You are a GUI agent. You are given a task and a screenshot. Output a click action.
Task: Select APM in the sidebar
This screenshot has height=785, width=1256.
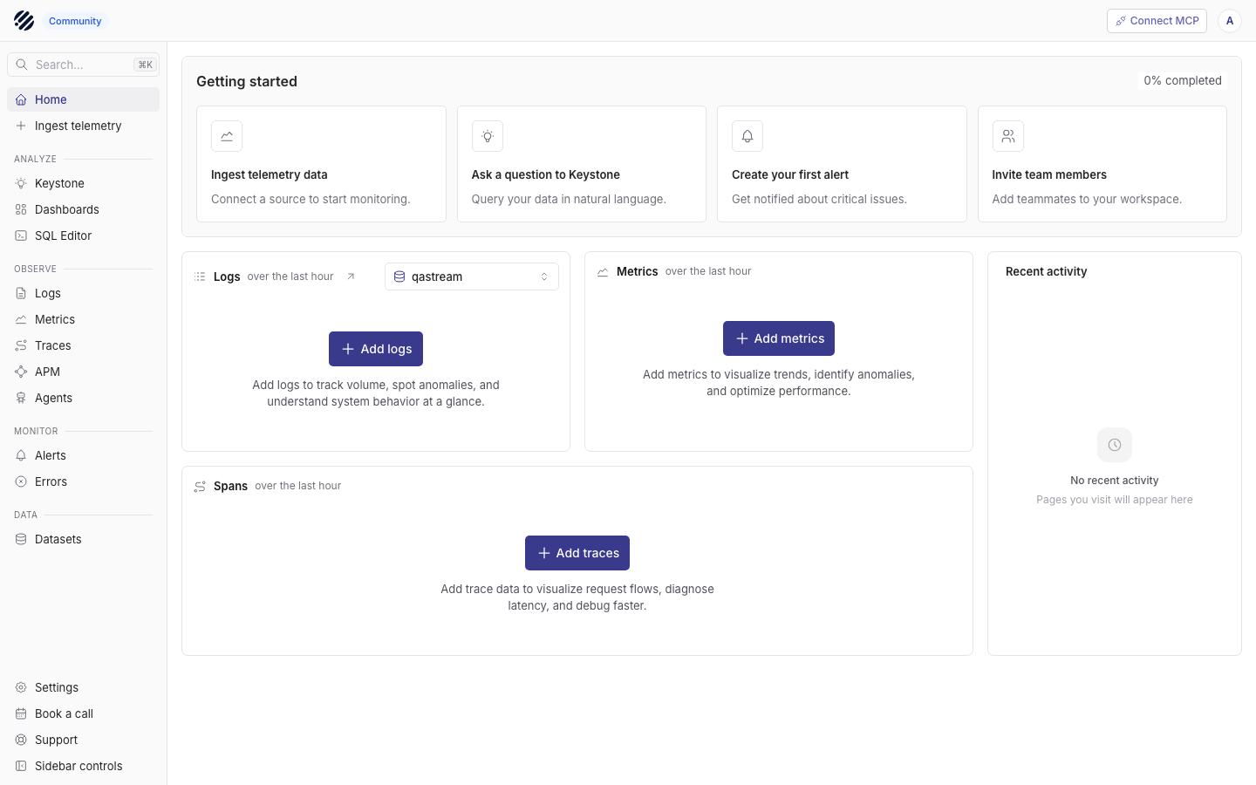(x=83, y=372)
